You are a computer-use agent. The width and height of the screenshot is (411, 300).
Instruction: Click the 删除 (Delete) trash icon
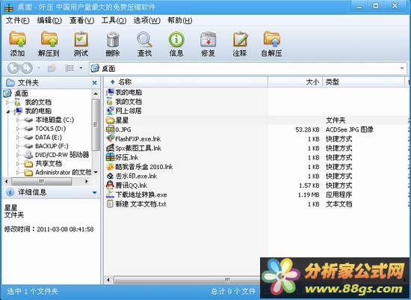pyautogui.click(x=113, y=43)
